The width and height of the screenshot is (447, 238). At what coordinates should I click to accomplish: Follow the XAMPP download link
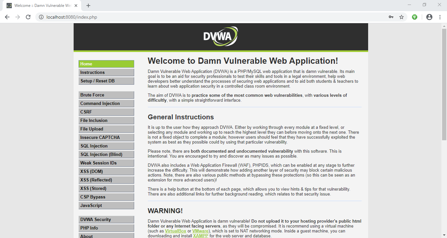[201, 236]
